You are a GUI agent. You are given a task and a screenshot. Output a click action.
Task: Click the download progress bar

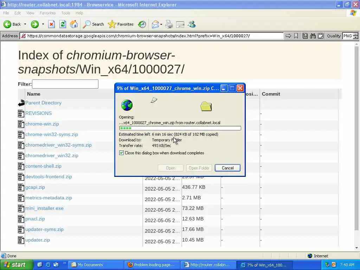(x=180, y=128)
